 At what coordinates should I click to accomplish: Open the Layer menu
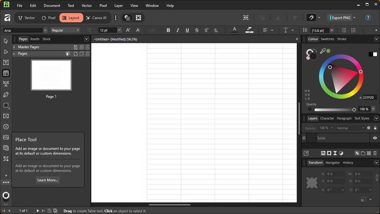click(x=119, y=6)
